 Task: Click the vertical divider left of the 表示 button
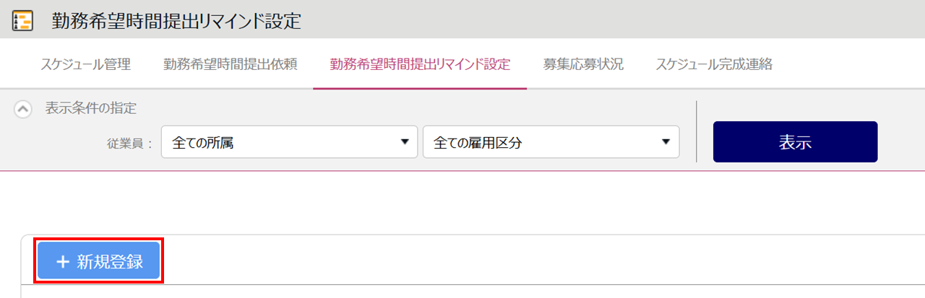click(x=696, y=131)
